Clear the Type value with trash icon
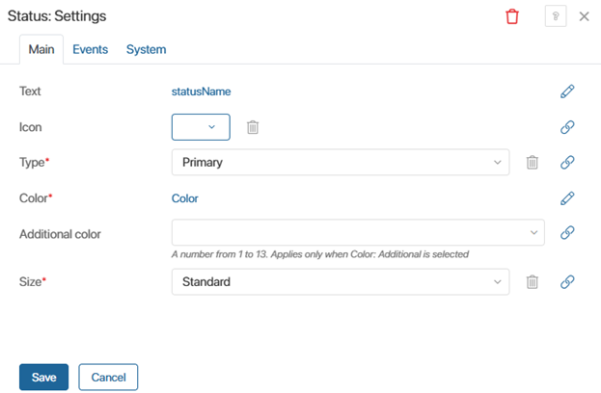The height and width of the screenshot is (393, 601). (x=532, y=162)
